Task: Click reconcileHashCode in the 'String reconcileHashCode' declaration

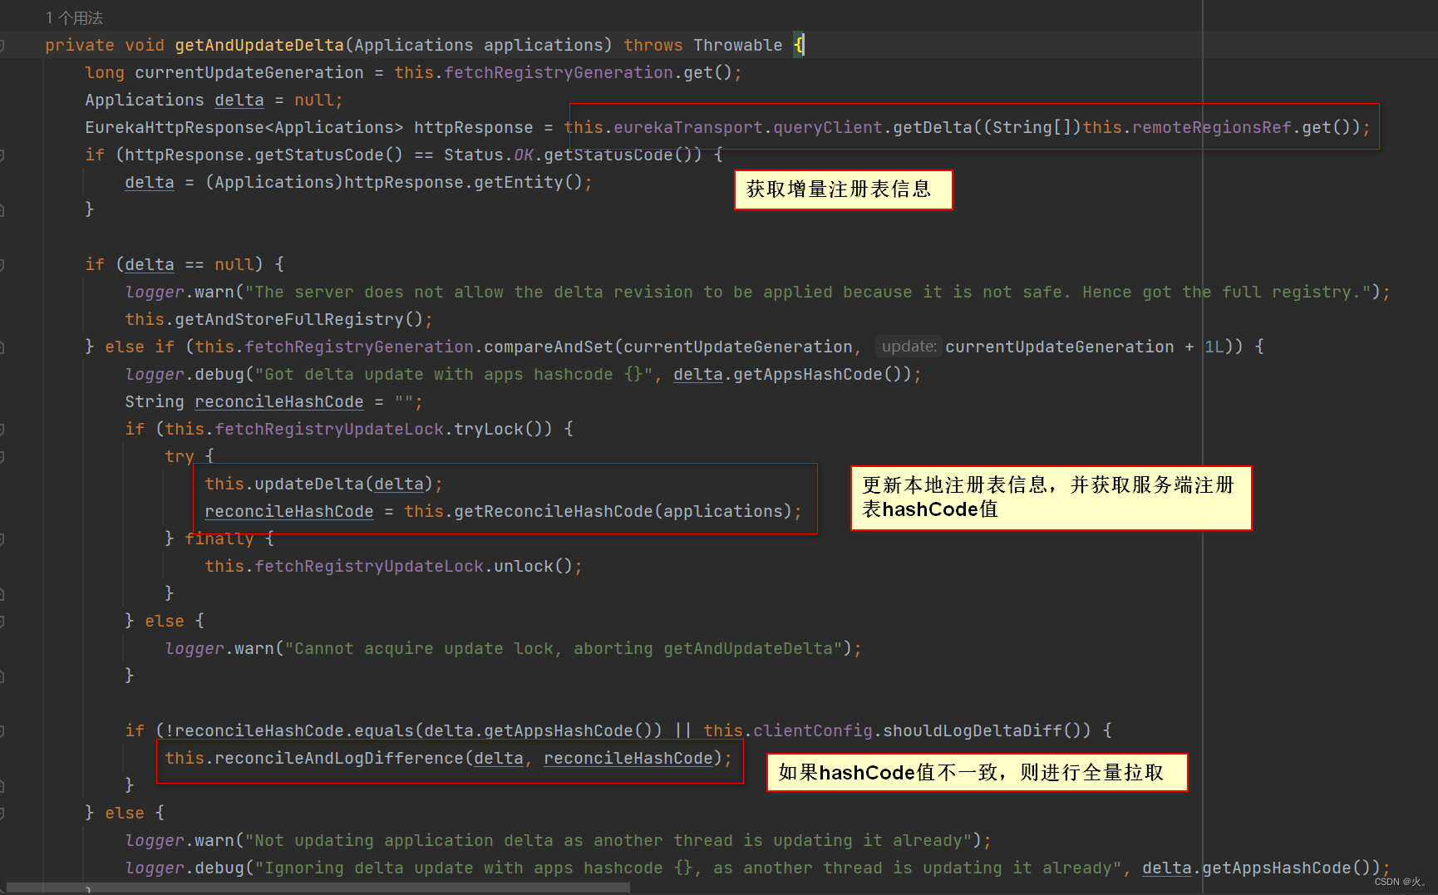Action: (x=279, y=401)
